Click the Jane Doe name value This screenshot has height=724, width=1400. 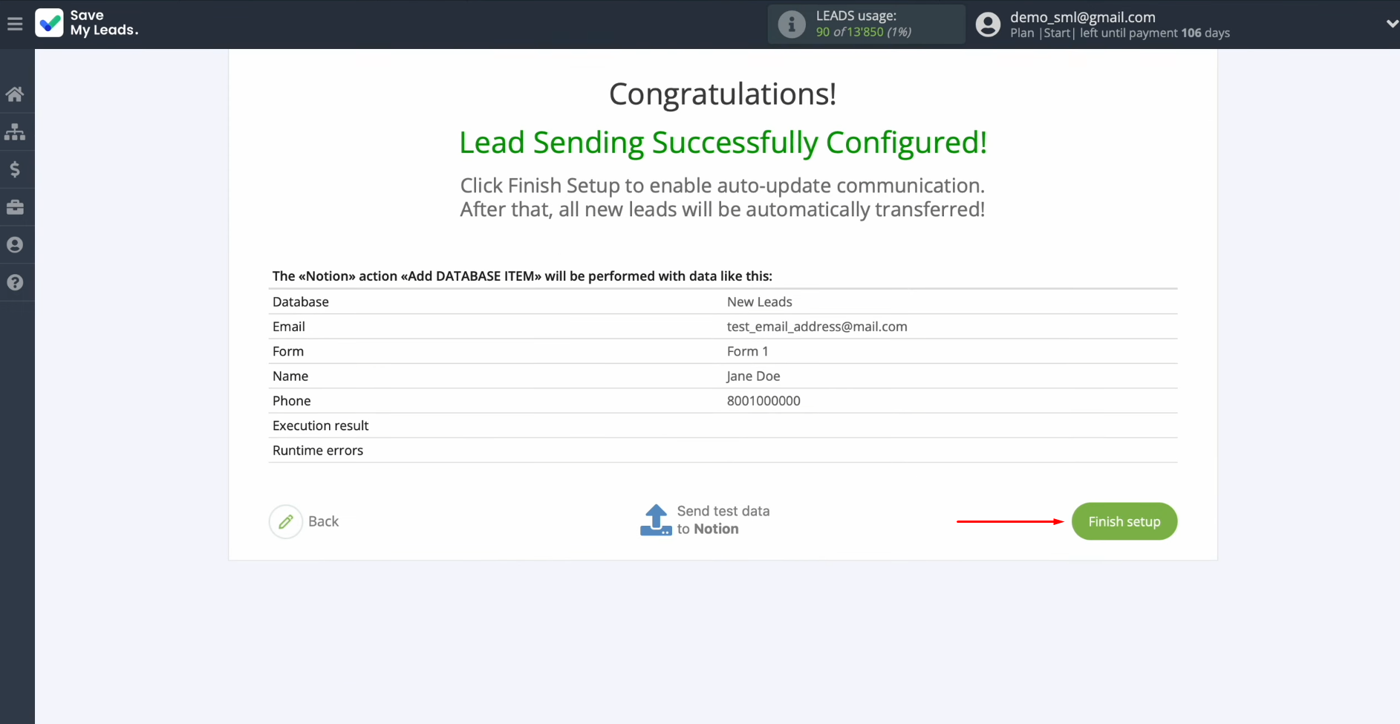(x=753, y=376)
